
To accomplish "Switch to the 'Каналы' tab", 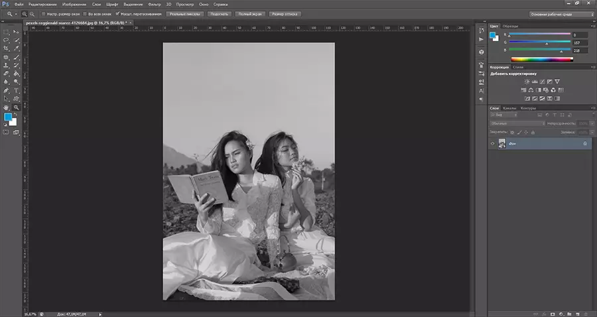I will [509, 107].
